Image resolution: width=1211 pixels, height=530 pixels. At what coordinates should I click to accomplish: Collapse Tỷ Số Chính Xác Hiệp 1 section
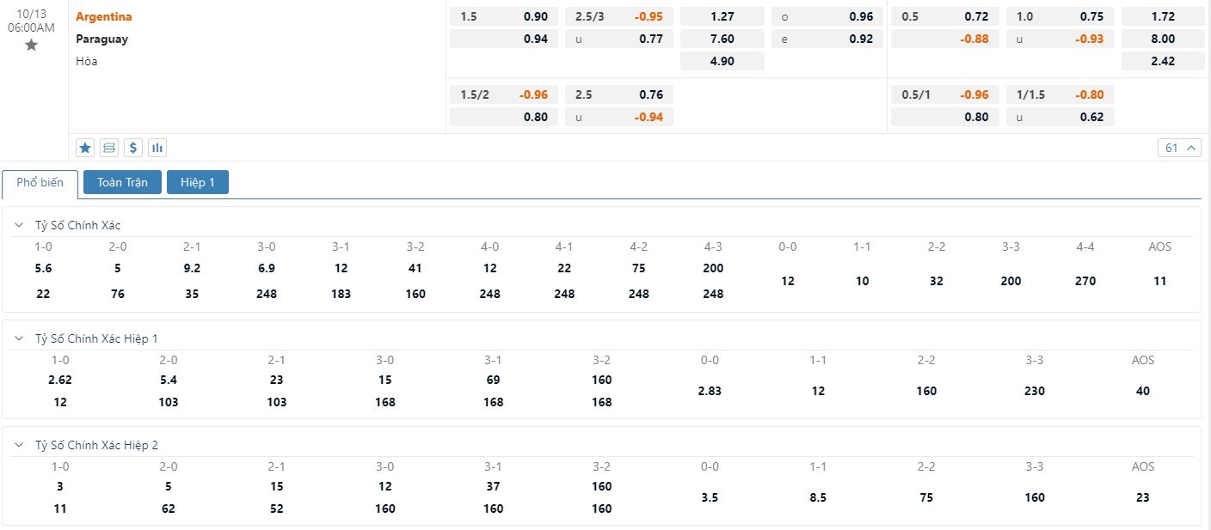point(19,338)
